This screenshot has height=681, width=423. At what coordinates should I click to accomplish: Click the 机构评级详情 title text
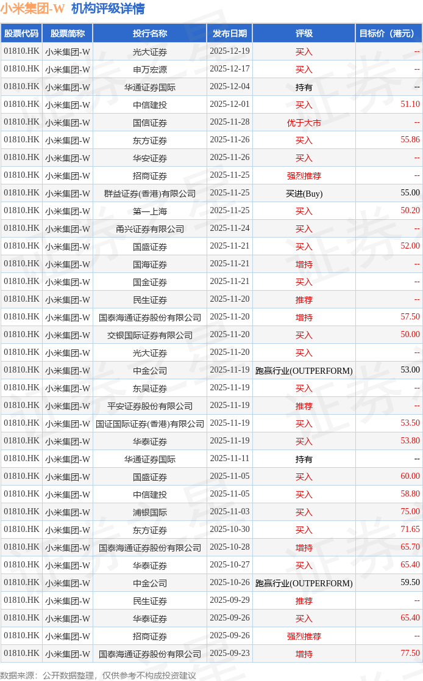click(108, 9)
